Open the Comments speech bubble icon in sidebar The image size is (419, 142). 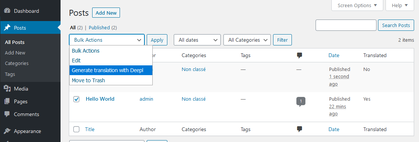[x=7, y=114]
